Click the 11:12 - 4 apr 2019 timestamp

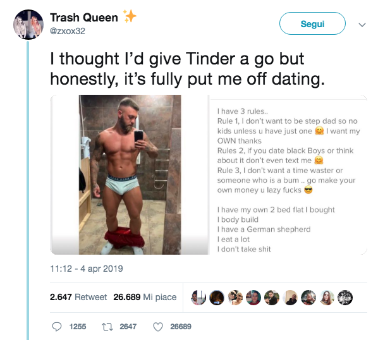[87, 269]
